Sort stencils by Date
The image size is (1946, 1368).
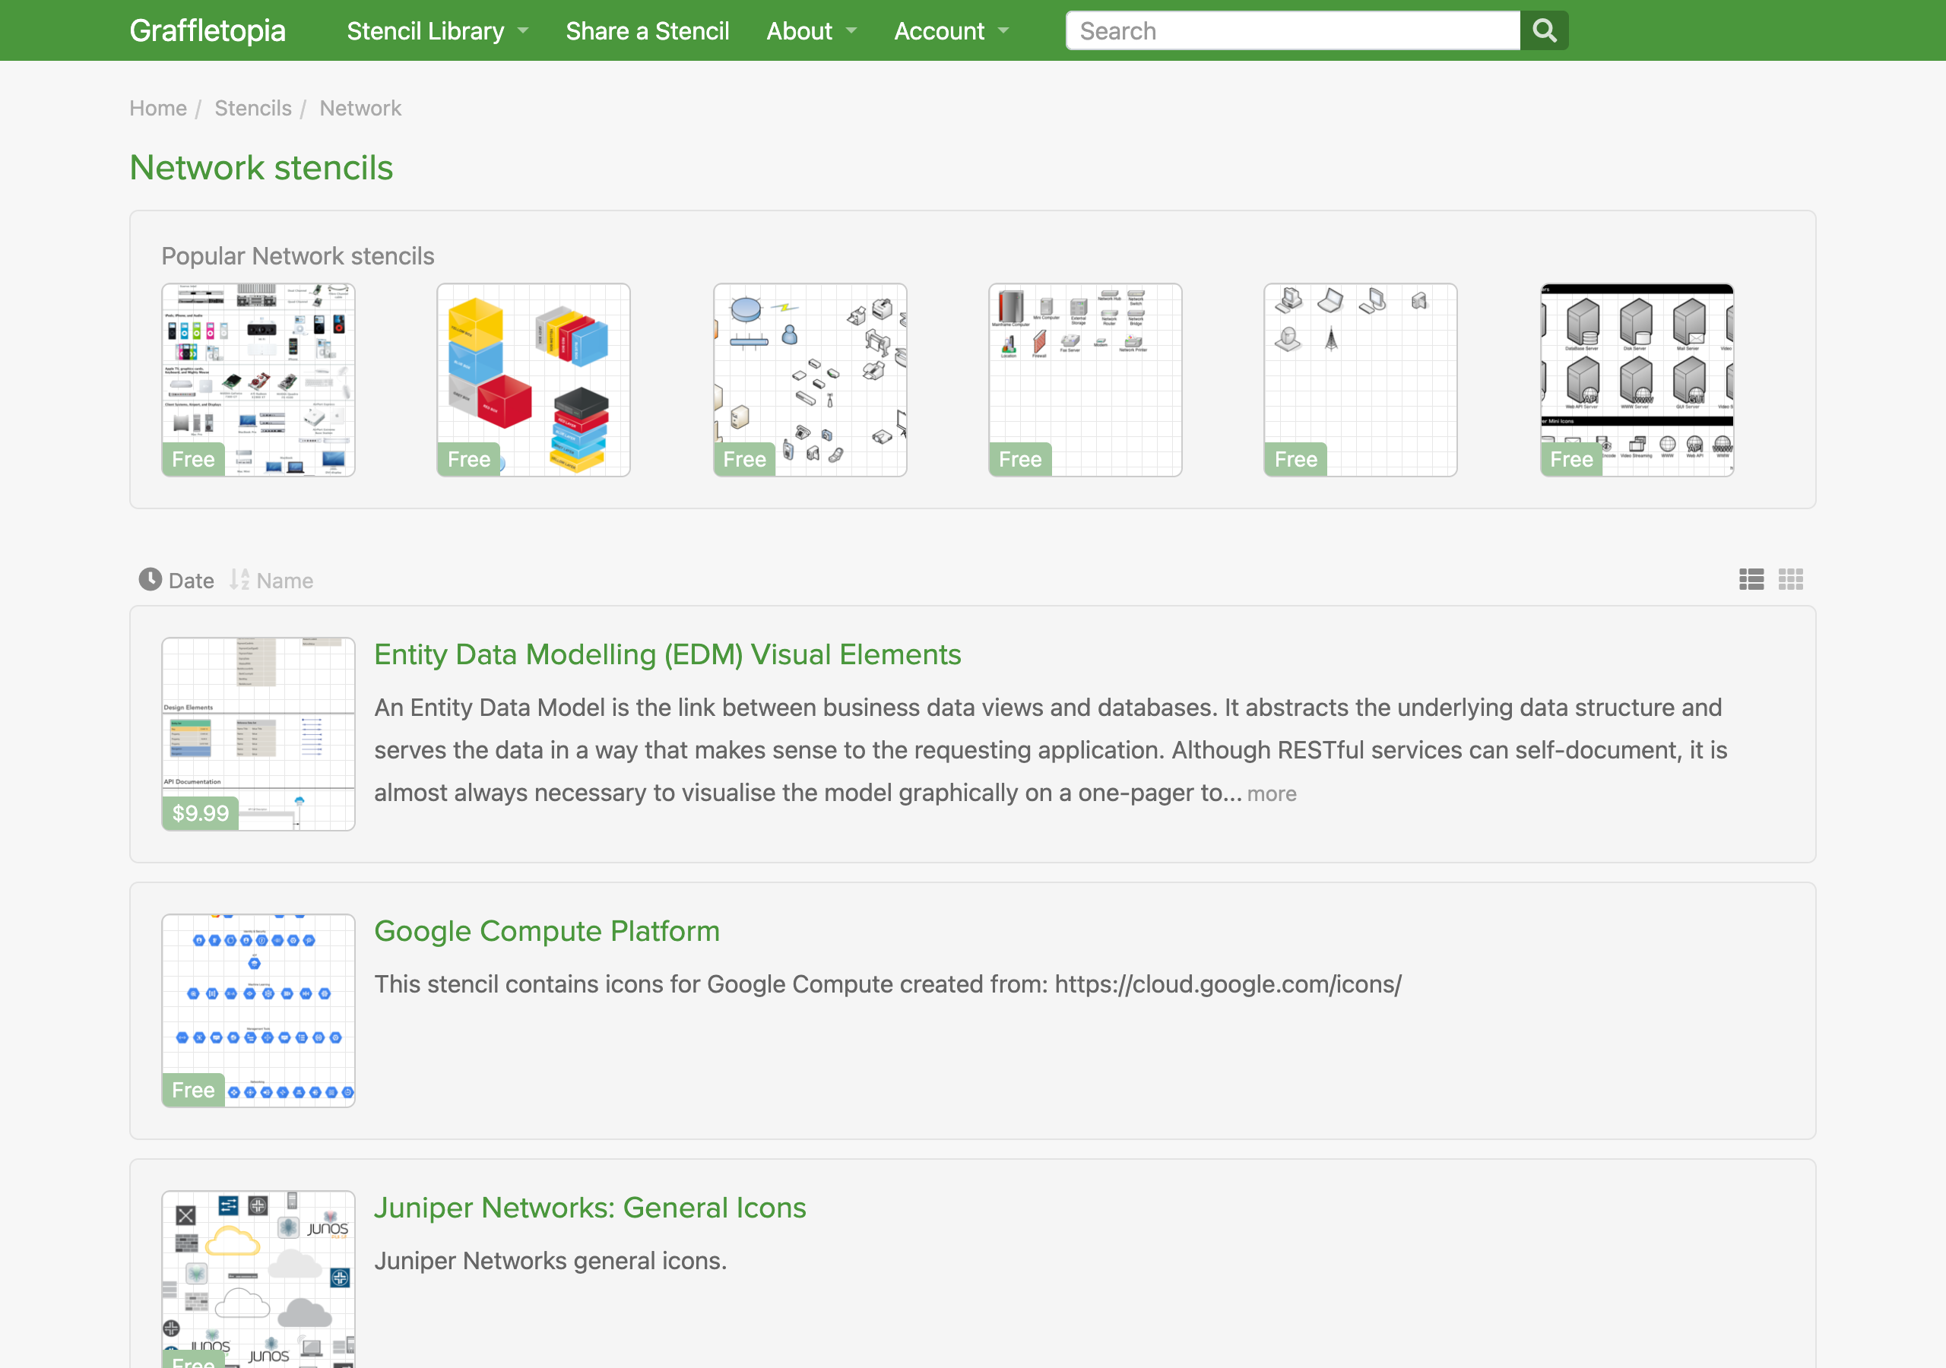pos(176,581)
